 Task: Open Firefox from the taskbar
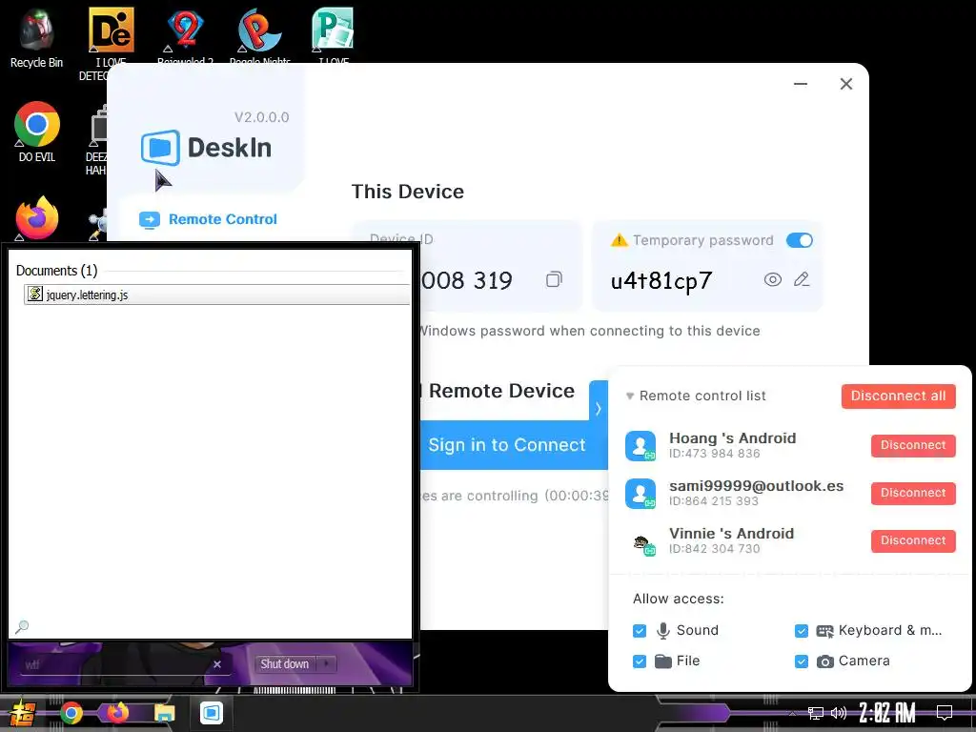click(x=117, y=713)
